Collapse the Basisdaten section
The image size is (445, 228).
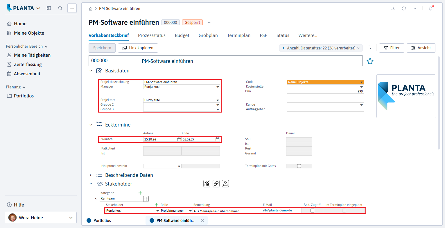[x=91, y=71]
